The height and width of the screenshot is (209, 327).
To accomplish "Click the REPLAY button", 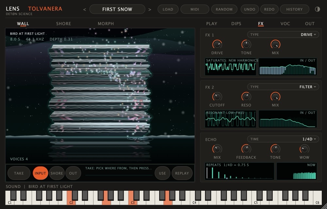I will tap(182, 173).
